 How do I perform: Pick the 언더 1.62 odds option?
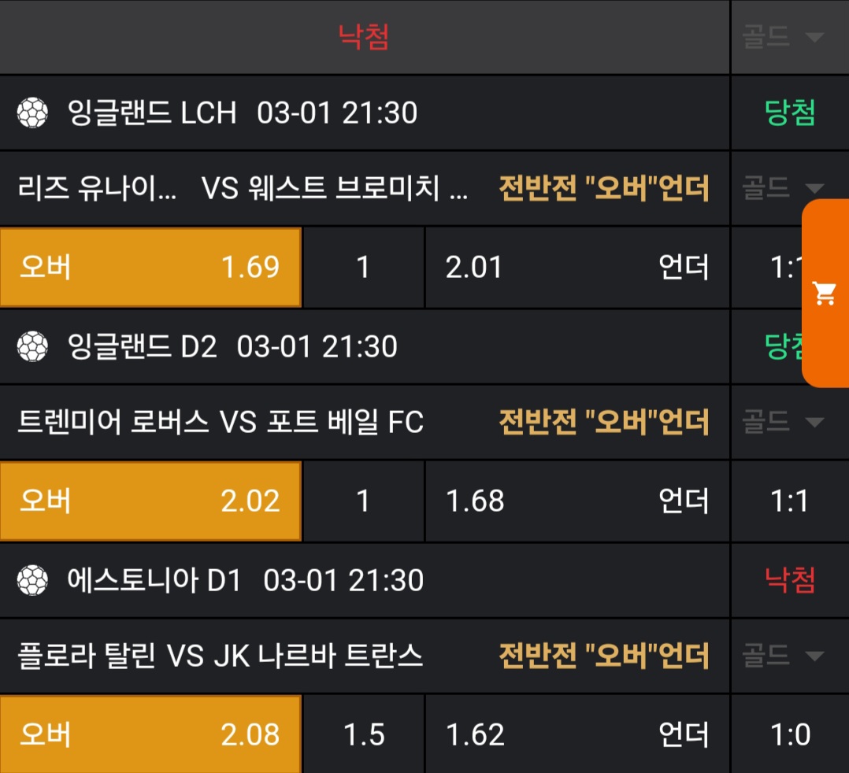(x=577, y=734)
